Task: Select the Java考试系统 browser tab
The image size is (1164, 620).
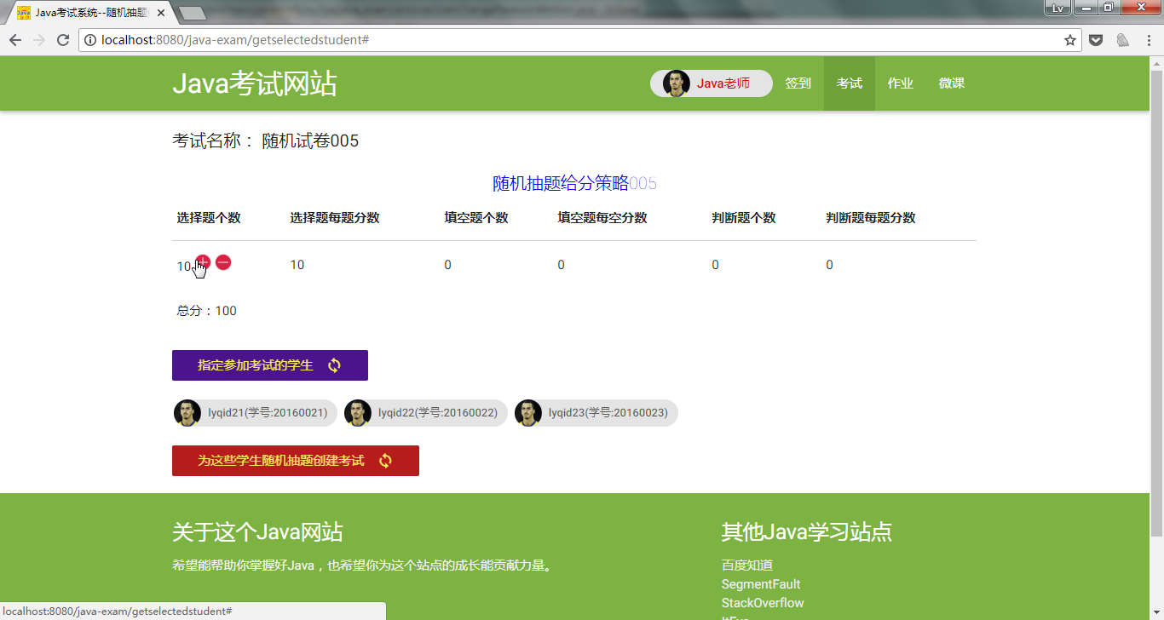Action: coord(89,13)
